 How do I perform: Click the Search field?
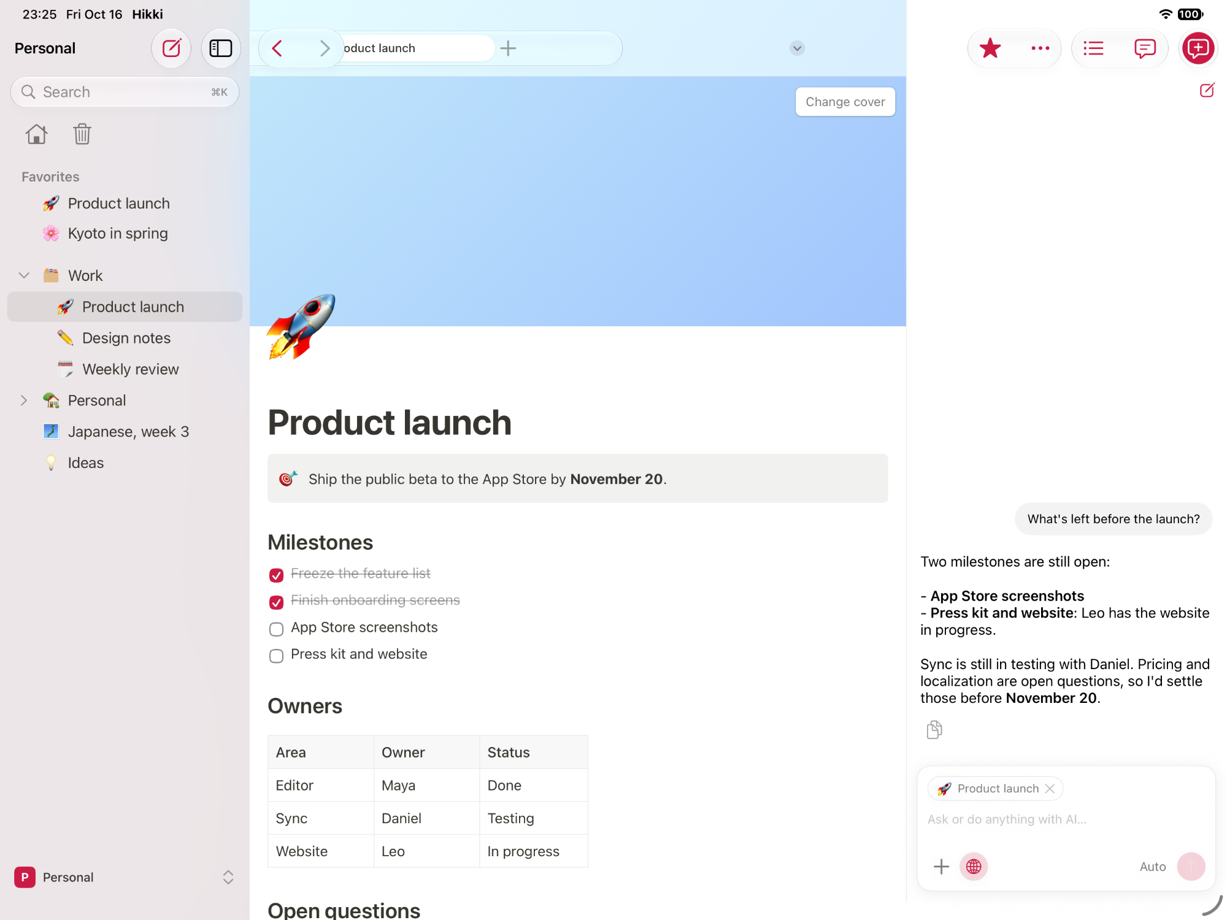[x=125, y=92]
